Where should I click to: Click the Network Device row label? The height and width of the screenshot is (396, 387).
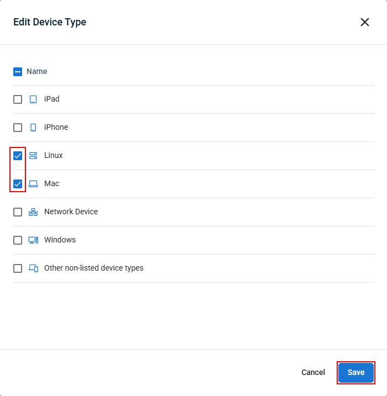click(71, 212)
